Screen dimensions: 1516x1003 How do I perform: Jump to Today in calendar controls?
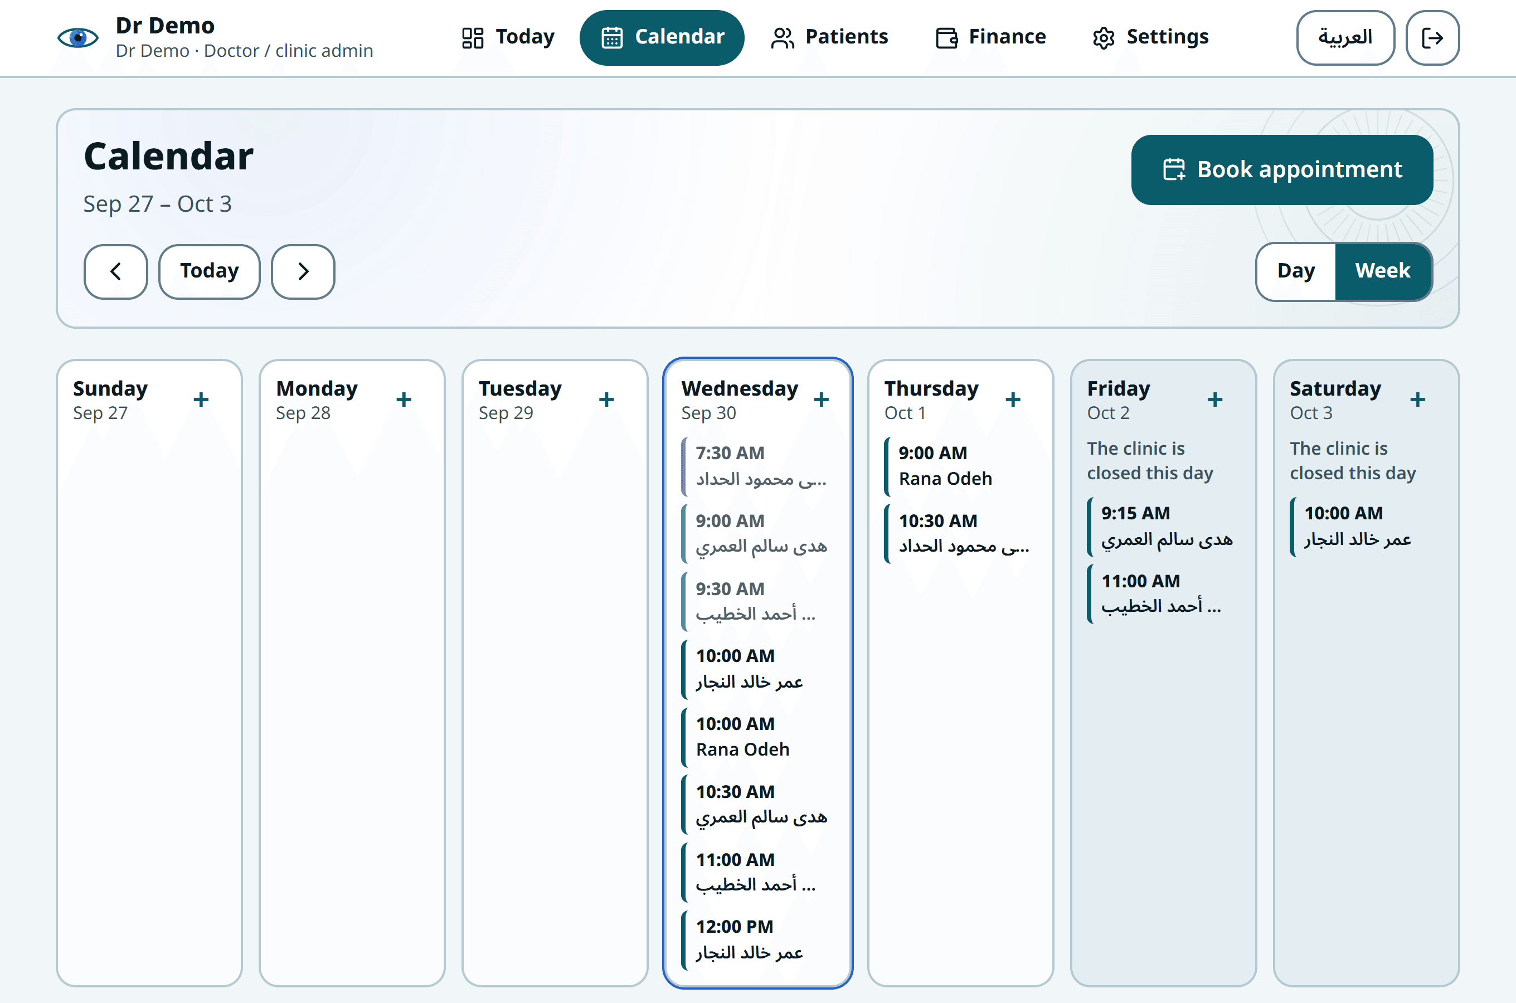[x=209, y=271]
